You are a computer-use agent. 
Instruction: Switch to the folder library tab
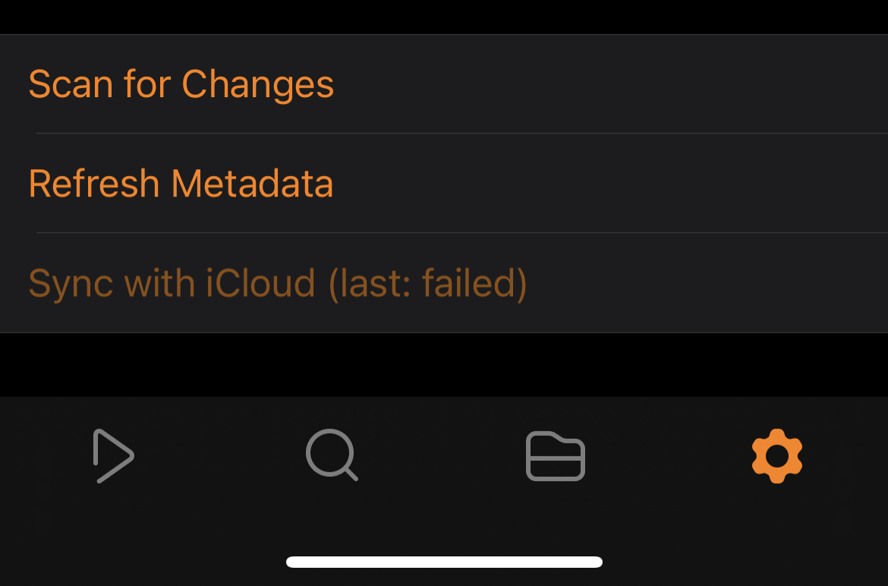pyautogui.click(x=555, y=456)
